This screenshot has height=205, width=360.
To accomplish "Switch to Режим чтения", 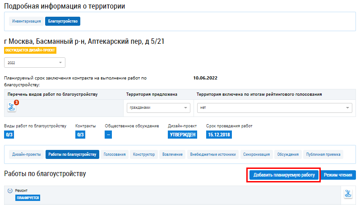I will coord(338,175).
